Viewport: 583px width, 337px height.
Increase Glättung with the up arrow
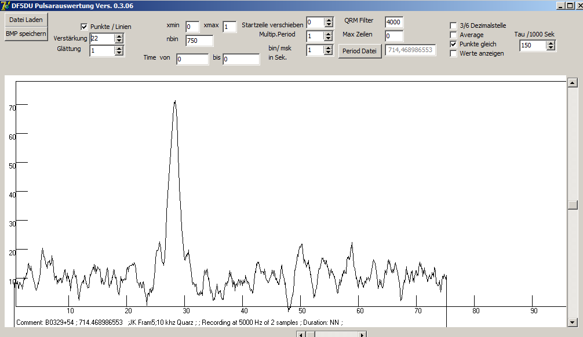pyautogui.click(x=119, y=49)
